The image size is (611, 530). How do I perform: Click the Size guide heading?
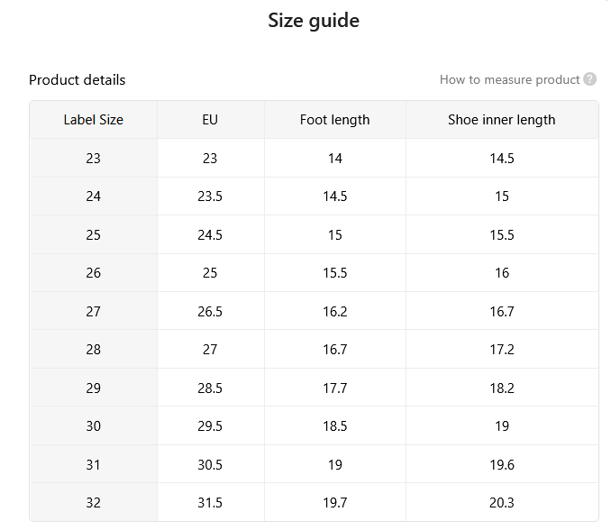pos(314,20)
